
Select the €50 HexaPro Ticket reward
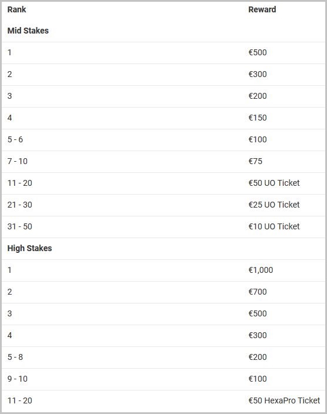coord(284,400)
